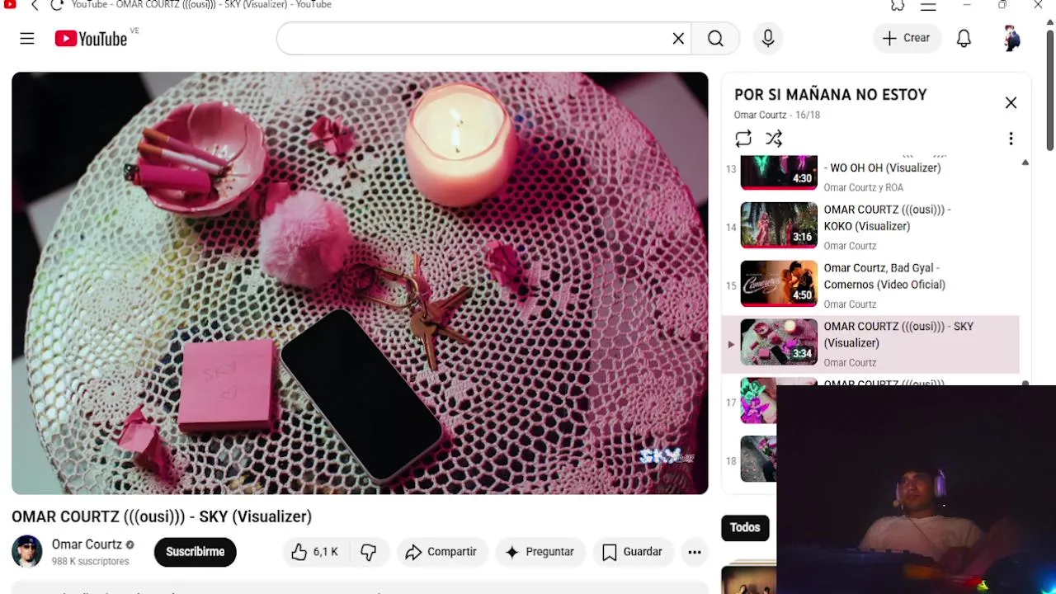Select the currently playing SKY (Visualizer) playlist item
This screenshot has height=594, width=1056.
[x=871, y=344]
